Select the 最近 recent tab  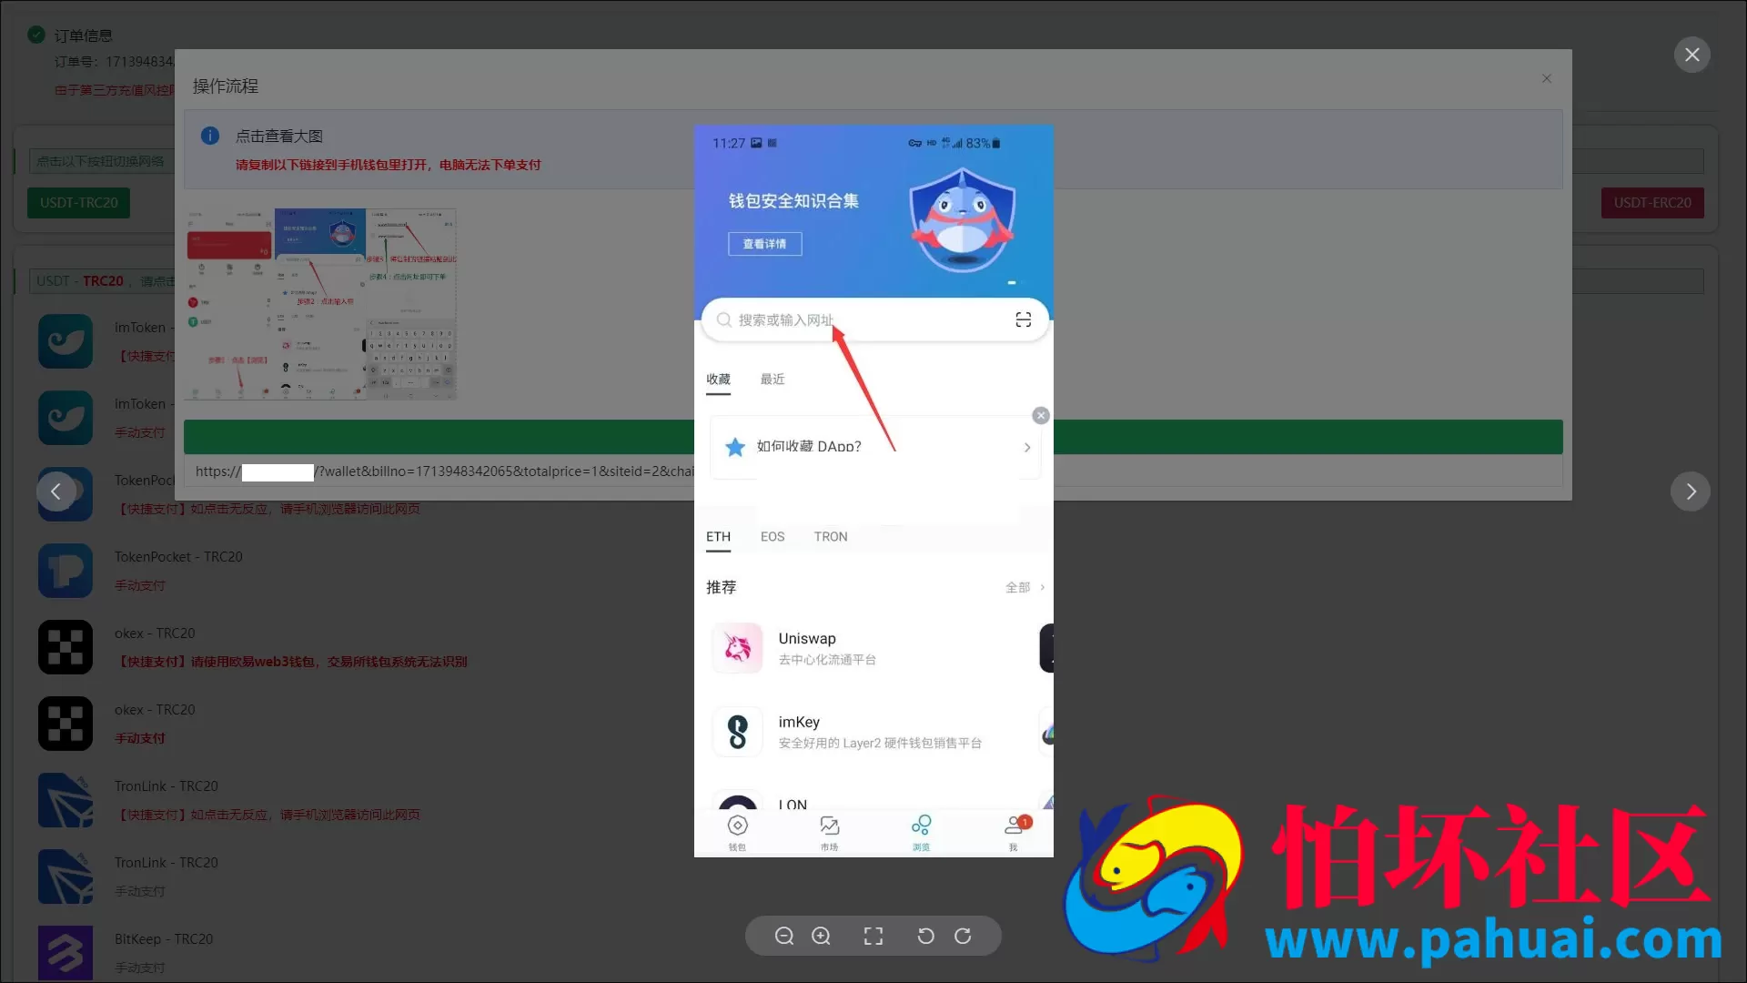pos(772,380)
